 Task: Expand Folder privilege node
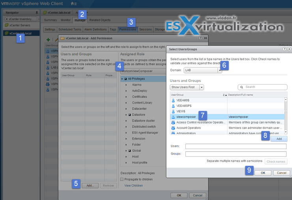[126, 145]
